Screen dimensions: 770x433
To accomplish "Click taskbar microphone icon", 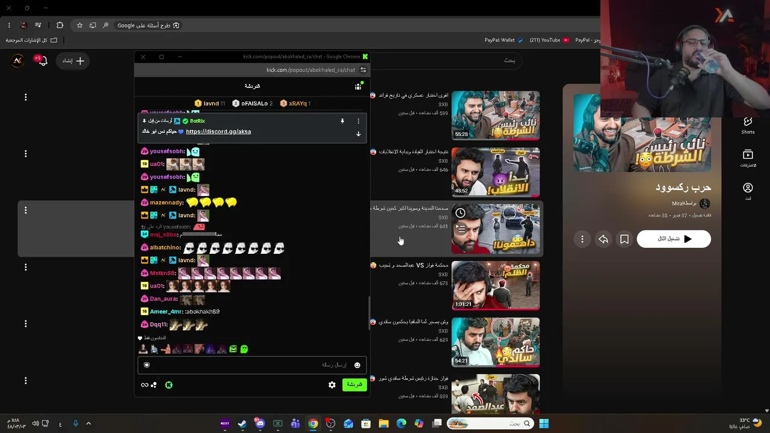I will click(x=75, y=424).
